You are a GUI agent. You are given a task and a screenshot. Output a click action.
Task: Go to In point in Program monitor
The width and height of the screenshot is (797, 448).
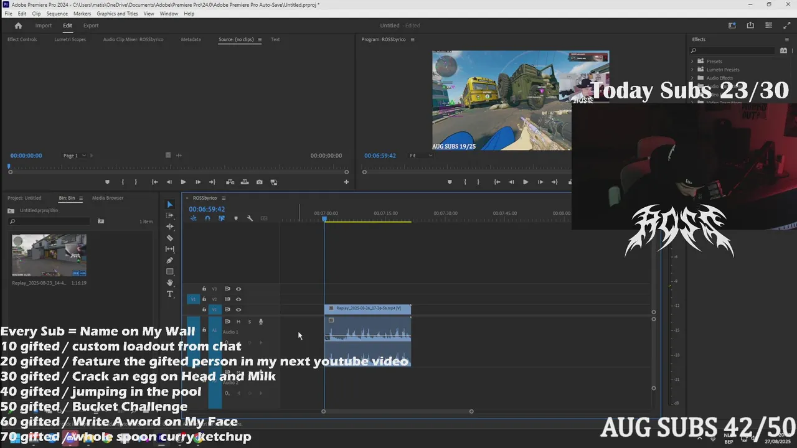(497, 182)
